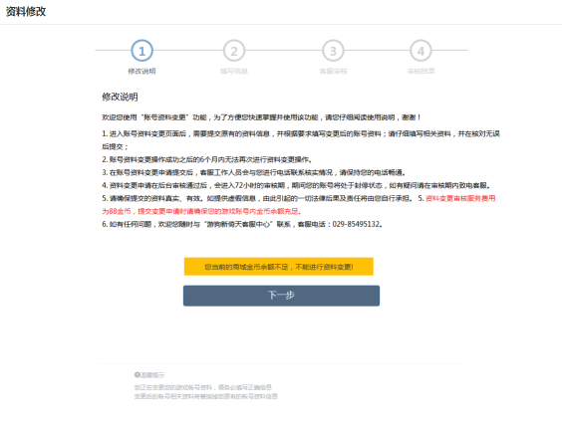Click the 下一步 button
Image resolution: width=562 pixels, height=423 pixels.
pos(281,296)
